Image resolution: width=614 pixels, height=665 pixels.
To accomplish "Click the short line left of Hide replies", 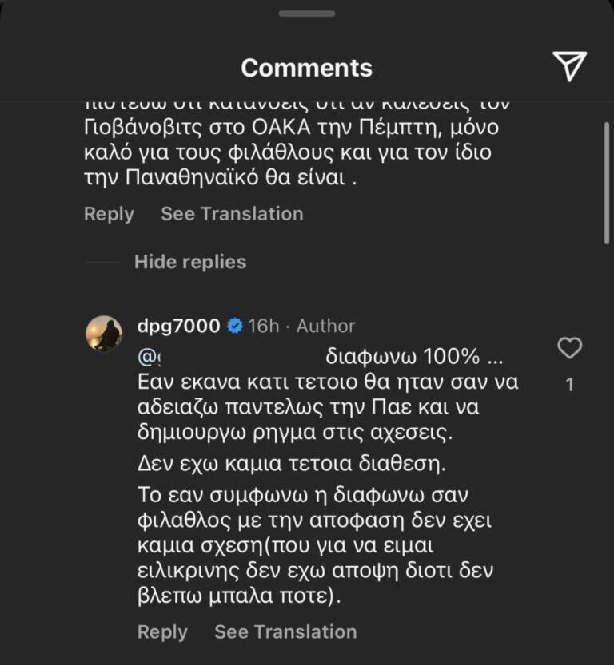I will [x=102, y=262].
